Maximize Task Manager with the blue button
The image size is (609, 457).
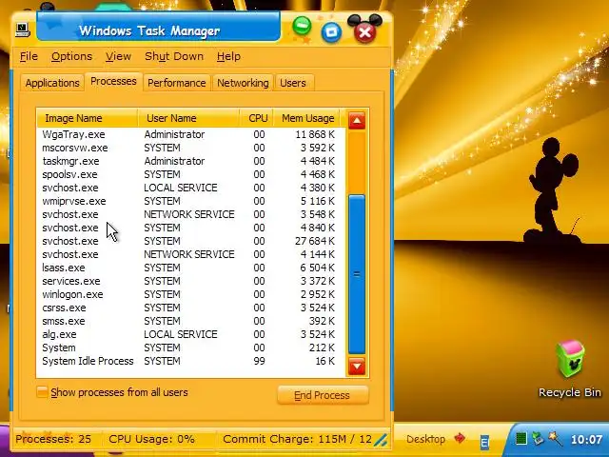coord(331,31)
